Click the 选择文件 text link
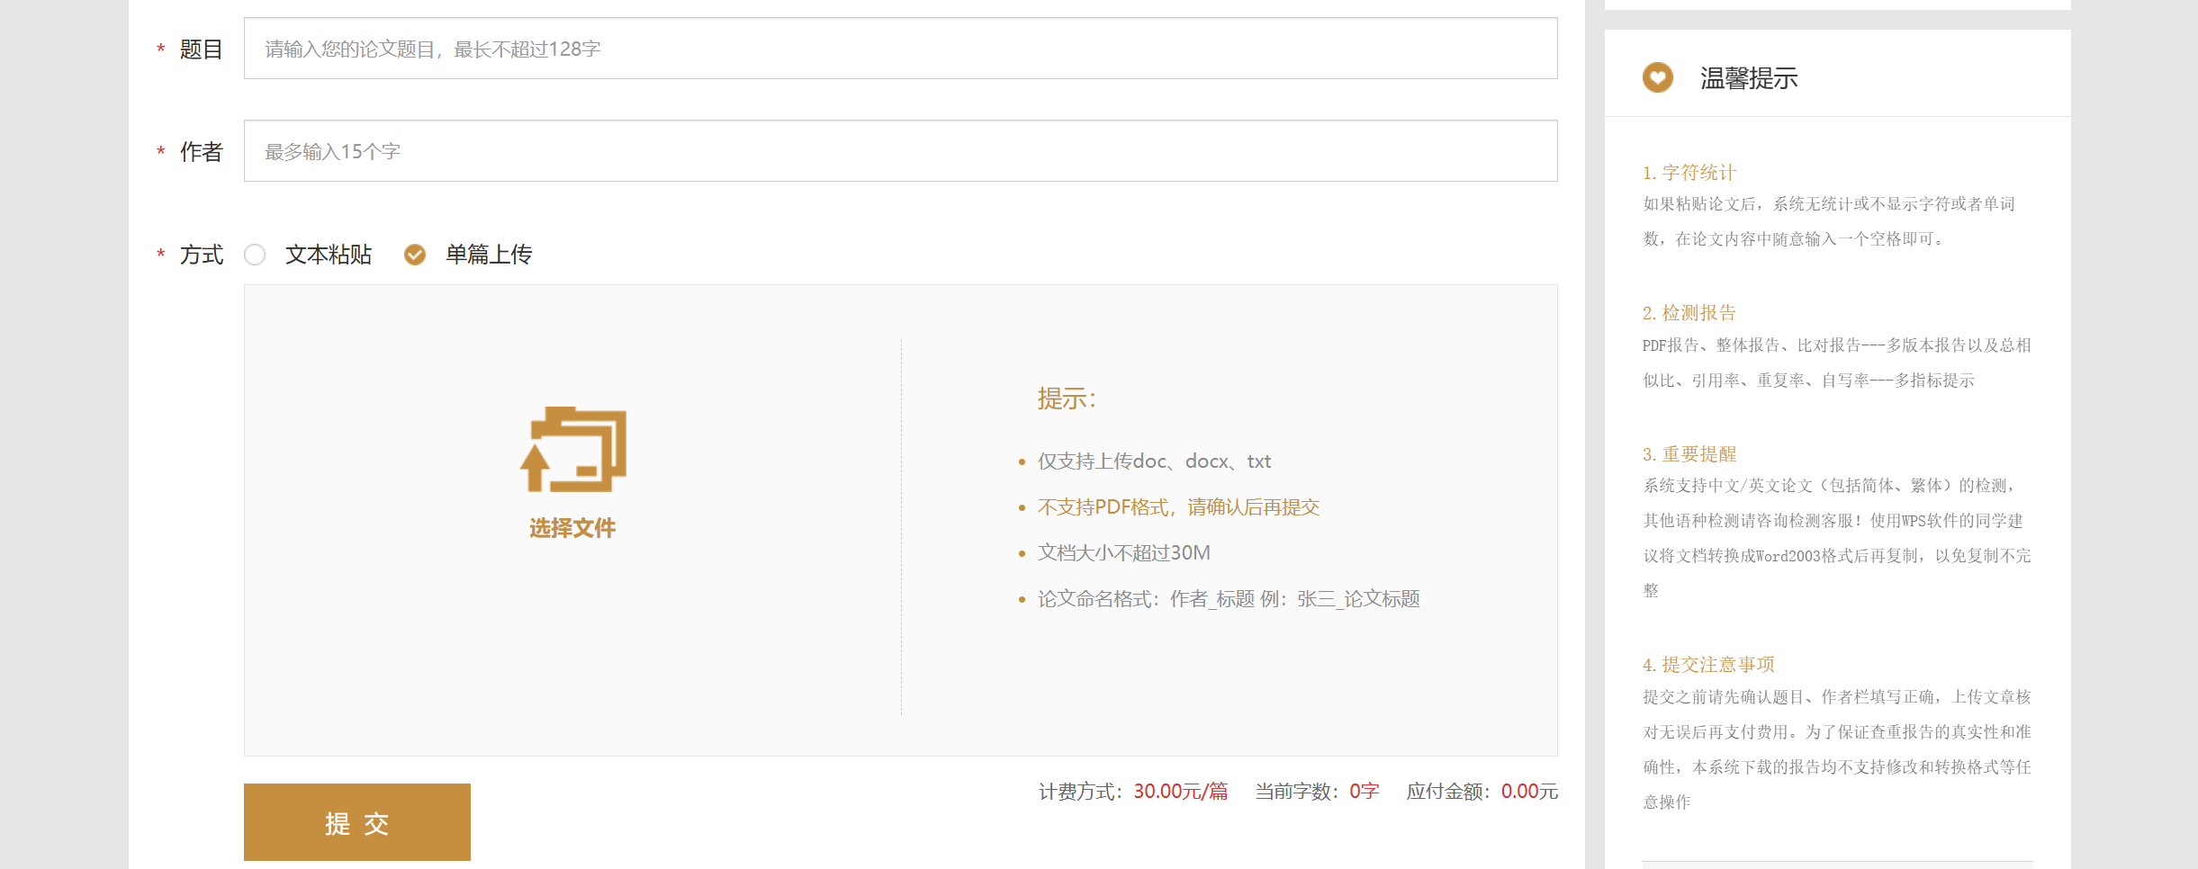2198x869 pixels. tap(572, 528)
